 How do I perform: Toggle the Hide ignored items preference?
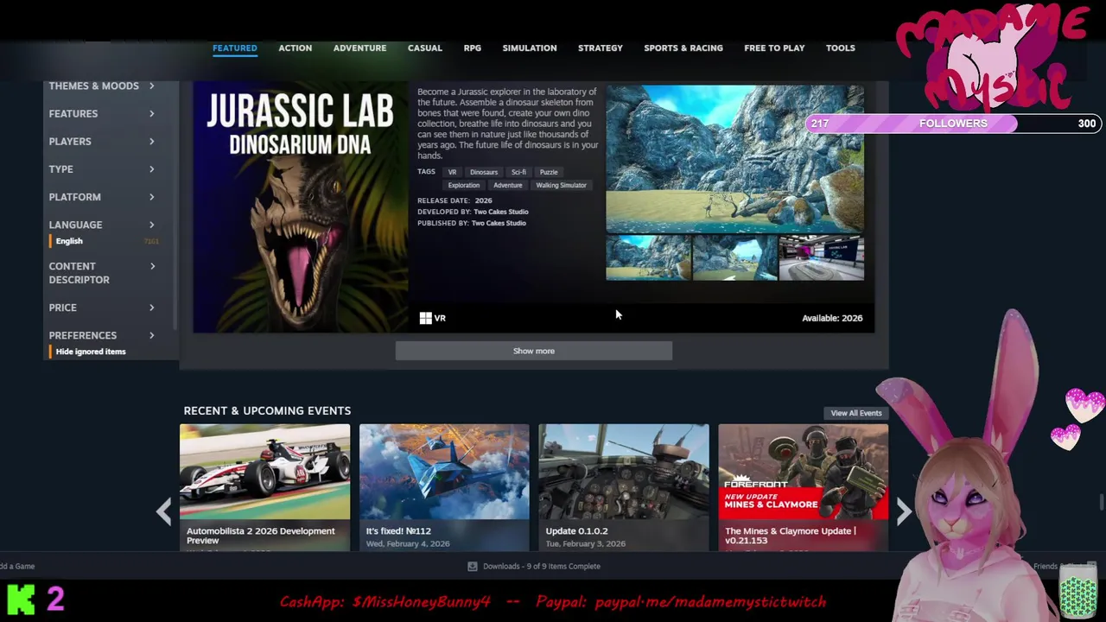click(x=90, y=352)
